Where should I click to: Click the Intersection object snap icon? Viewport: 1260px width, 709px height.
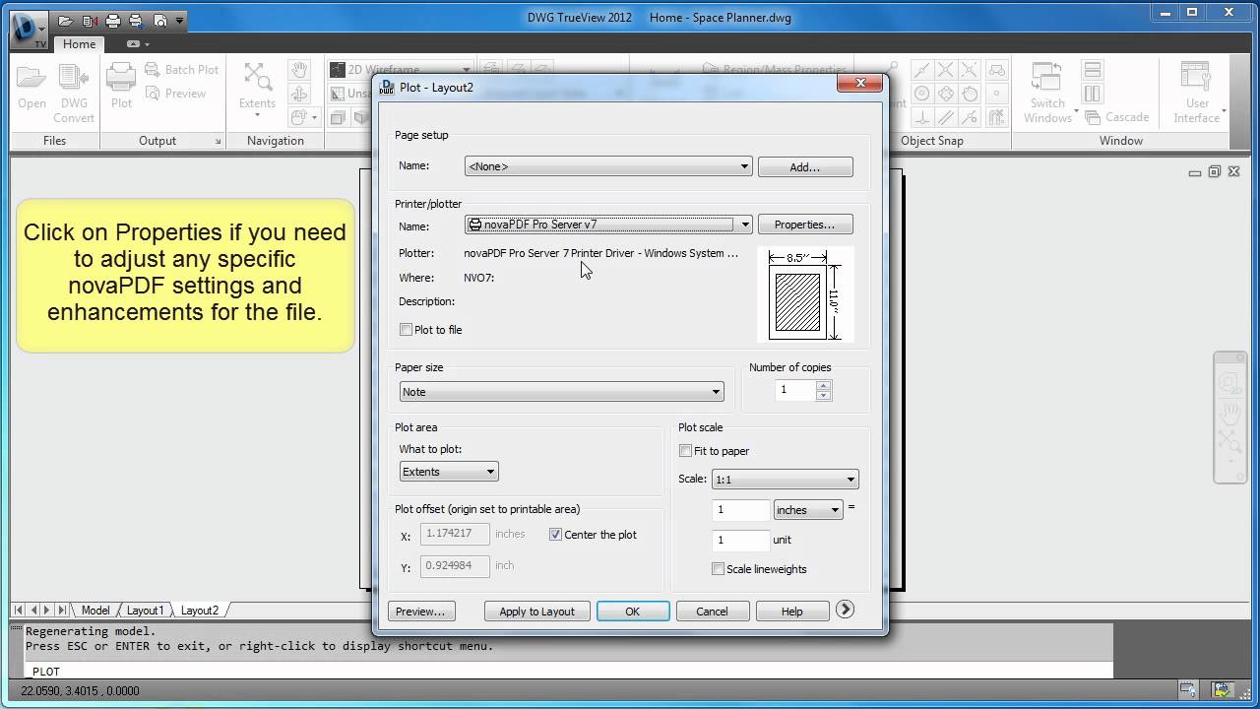(x=947, y=71)
